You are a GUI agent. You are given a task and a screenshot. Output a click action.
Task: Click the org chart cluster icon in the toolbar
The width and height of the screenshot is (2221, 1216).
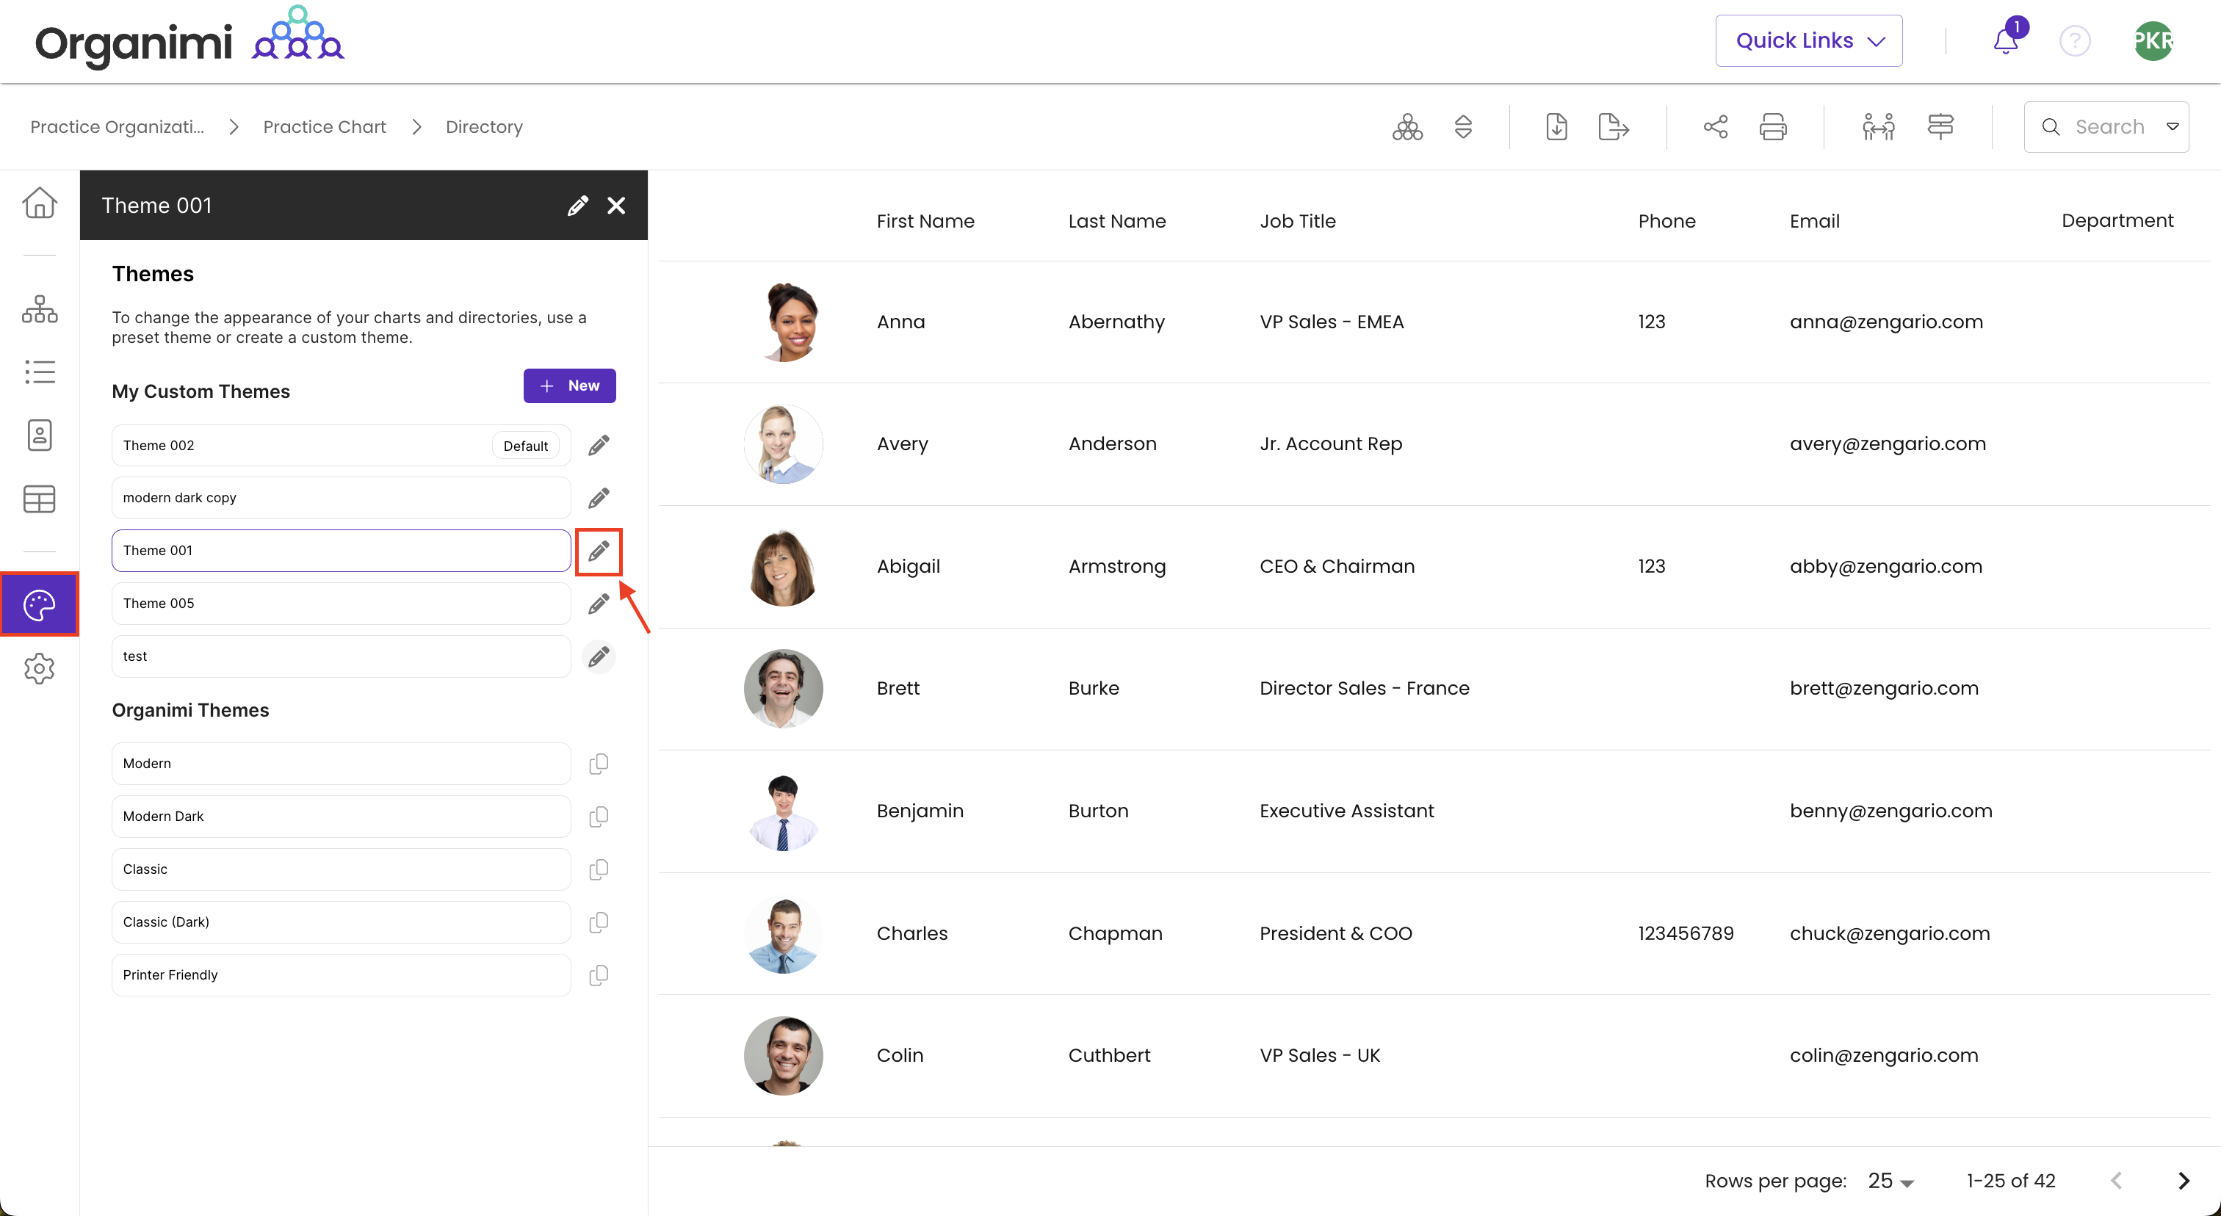point(1408,127)
